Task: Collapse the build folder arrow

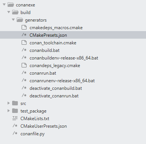Action: [x=9, y=12]
